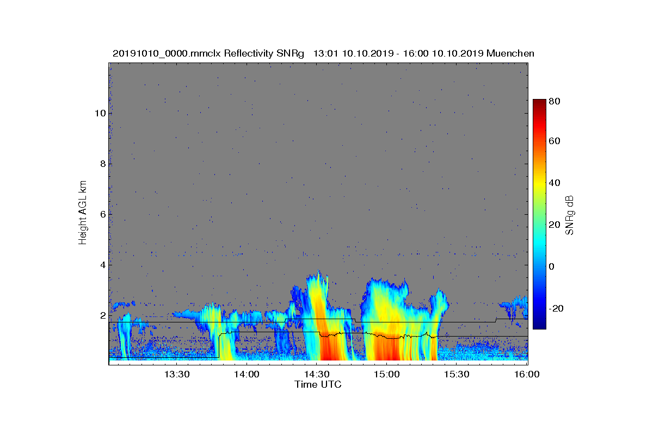Click the 16:00 time tick label

[527, 375]
